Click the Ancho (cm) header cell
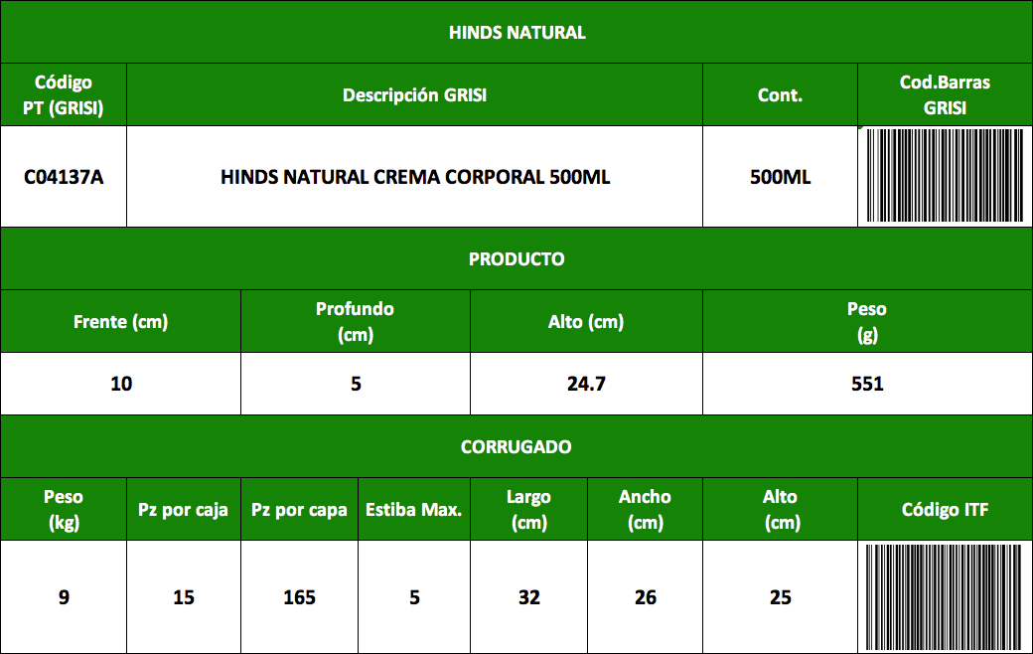1033x654 pixels. [x=645, y=509]
